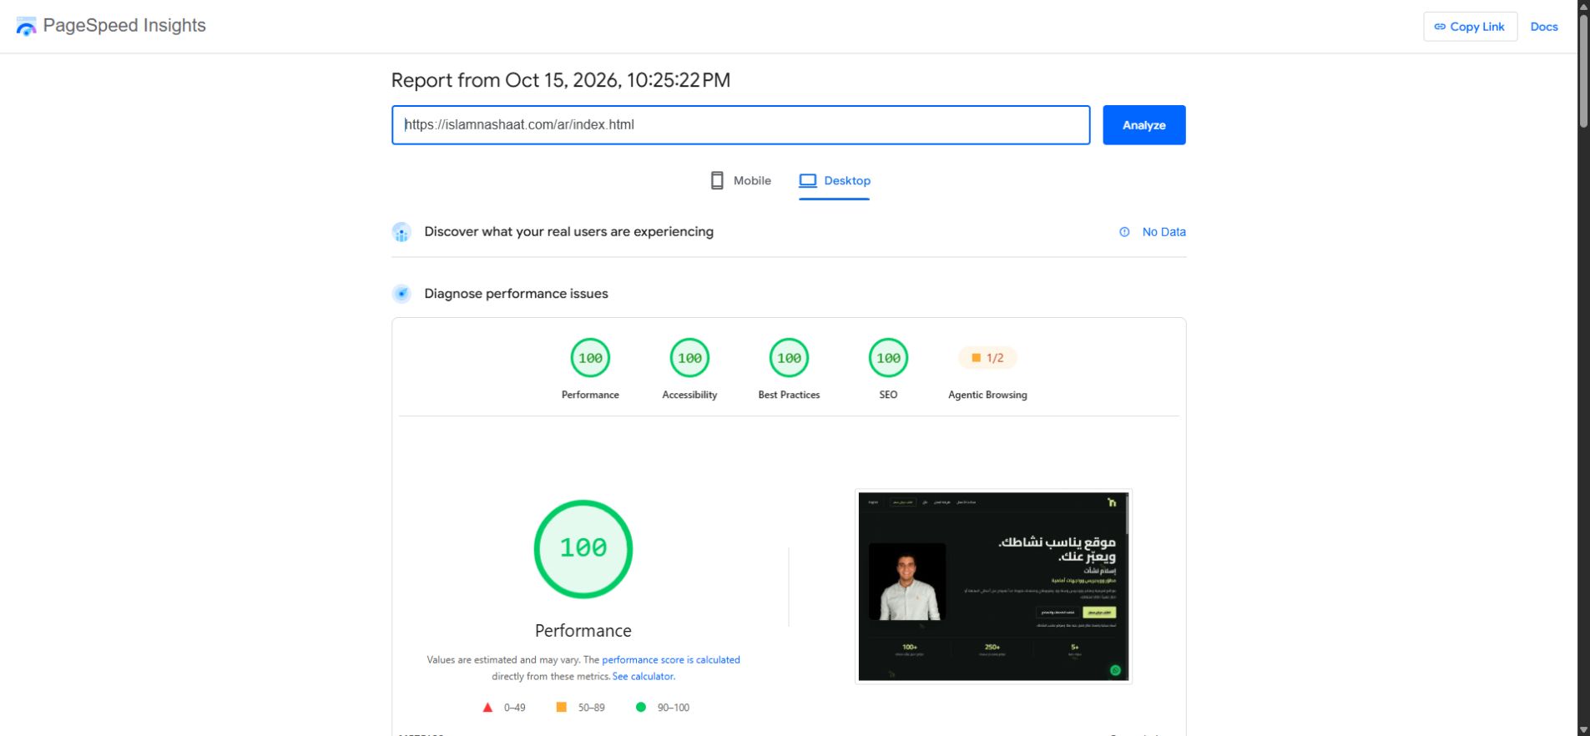
Task: Switch to the Mobile tab
Action: (740, 180)
